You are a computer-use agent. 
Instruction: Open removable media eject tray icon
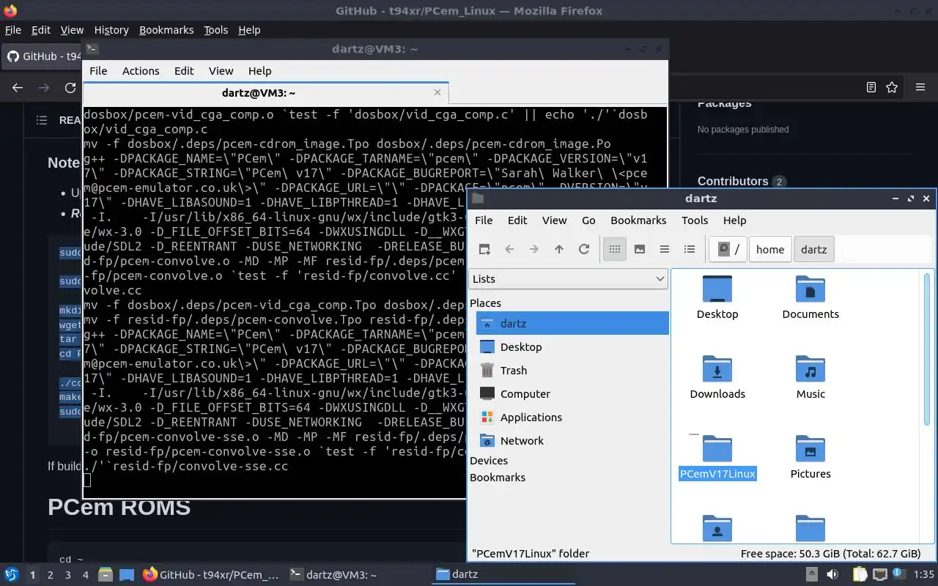click(x=812, y=574)
